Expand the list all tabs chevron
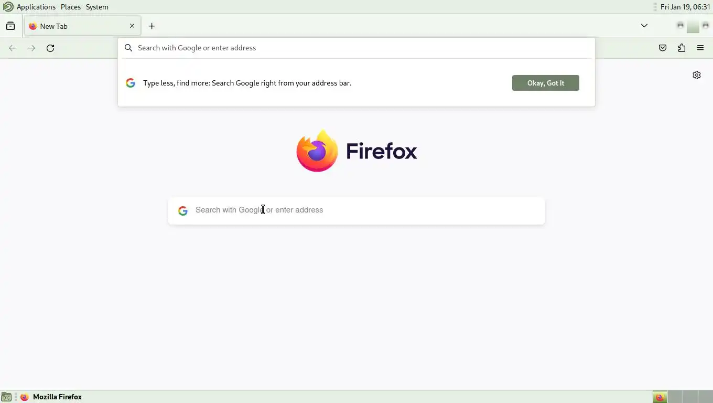Screen dimensions: 713x403 tap(644, 26)
